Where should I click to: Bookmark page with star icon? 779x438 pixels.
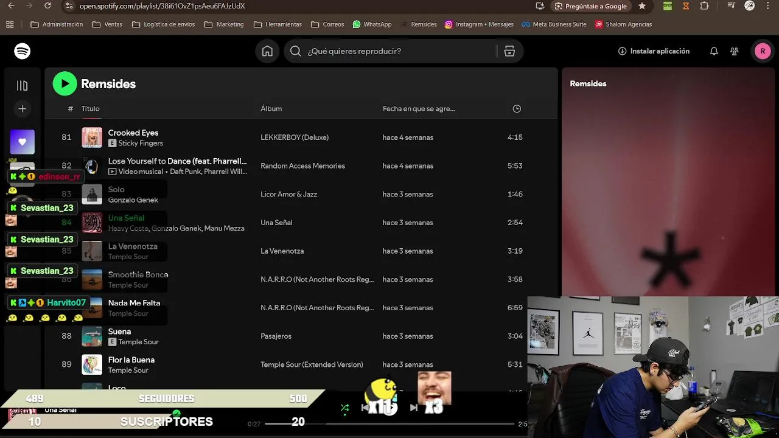pyautogui.click(x=642, y=6)
